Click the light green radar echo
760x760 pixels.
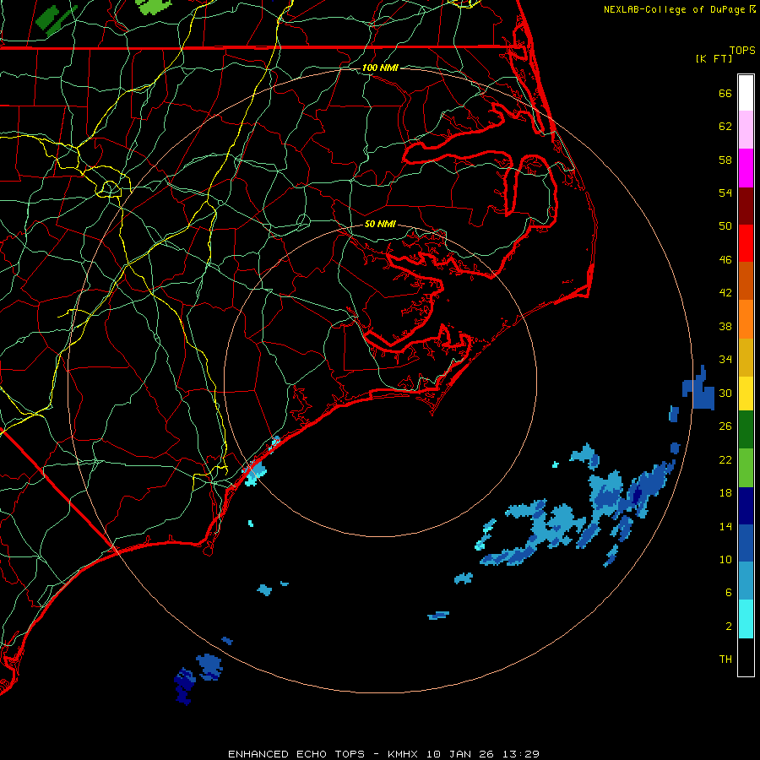click(154, 6)
